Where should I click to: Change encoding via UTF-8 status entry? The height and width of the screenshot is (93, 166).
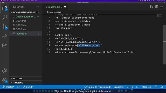tap(130, 87)
